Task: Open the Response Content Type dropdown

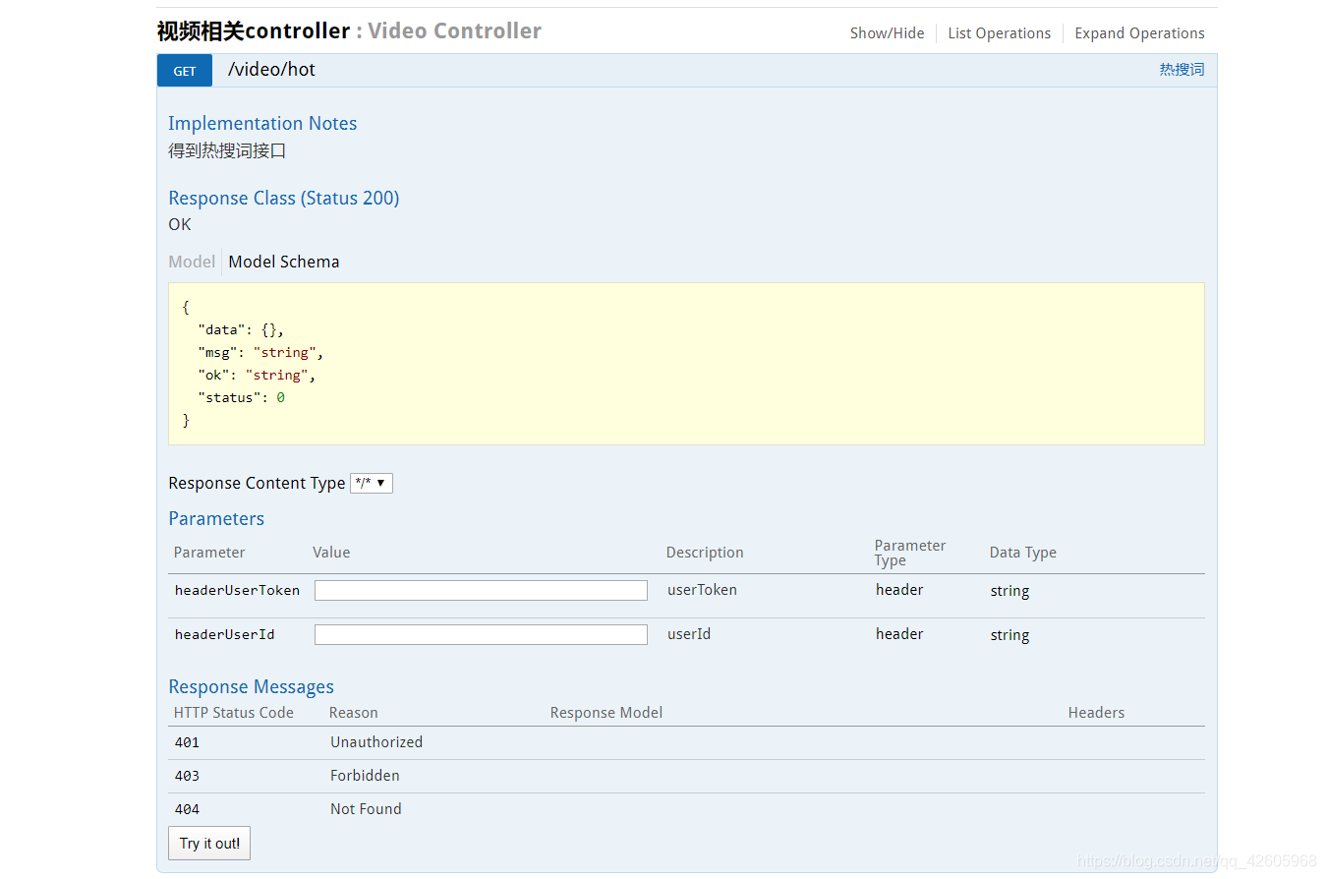Action: coord(372,483)
